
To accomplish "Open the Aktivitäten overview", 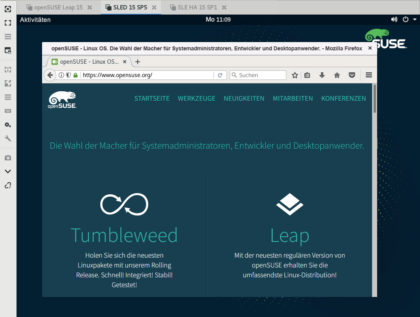I will [35, 20].
